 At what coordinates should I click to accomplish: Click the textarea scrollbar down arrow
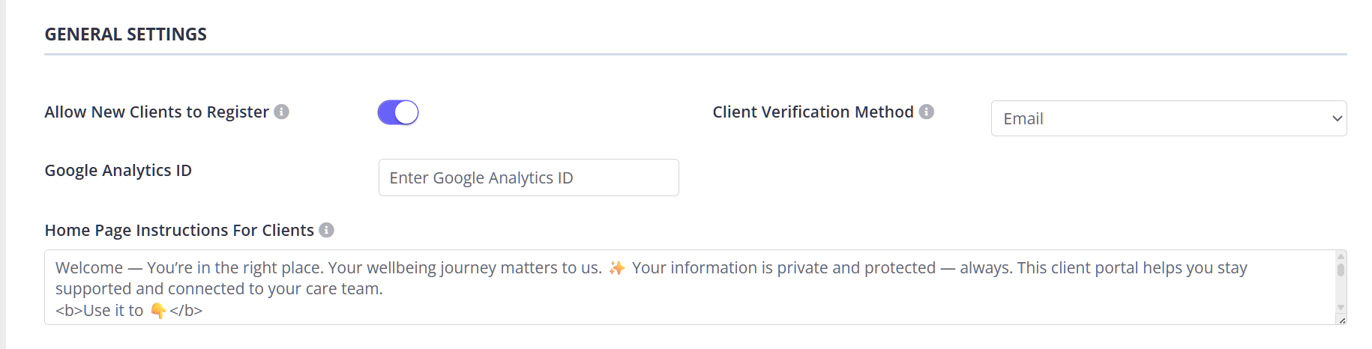pos(1341,307)
